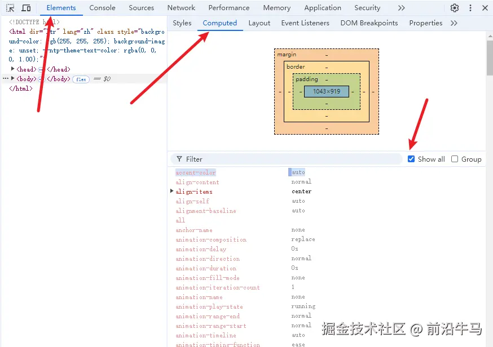The image size is (493, 347).
Task: Uncheck the Show all checkbox
Action: coord(411,159)
